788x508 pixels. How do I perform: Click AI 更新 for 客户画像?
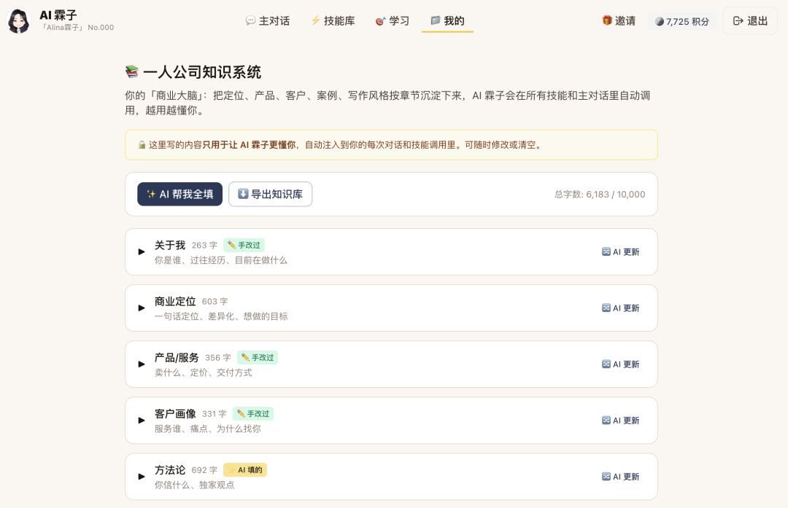[x=621, y=421]
